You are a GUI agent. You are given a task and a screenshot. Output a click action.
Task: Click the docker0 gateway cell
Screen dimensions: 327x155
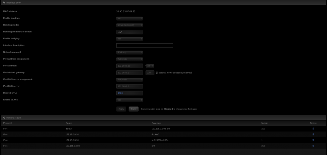point(155,134)
